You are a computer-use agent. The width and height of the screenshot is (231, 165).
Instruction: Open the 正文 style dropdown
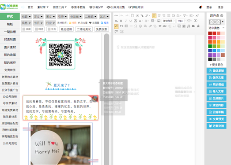pyautogui.click(x=38, y=17)
